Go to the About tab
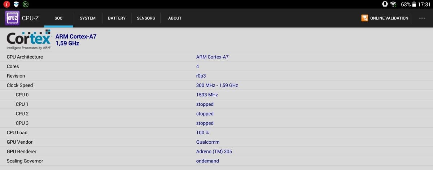This screenshot has height=170, width=433. click(x=175, y=18)
